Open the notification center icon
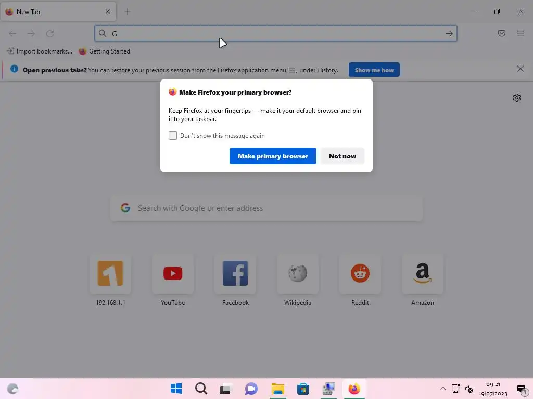The width and height of the screenshot is (533, 399). tap(522, 389)
